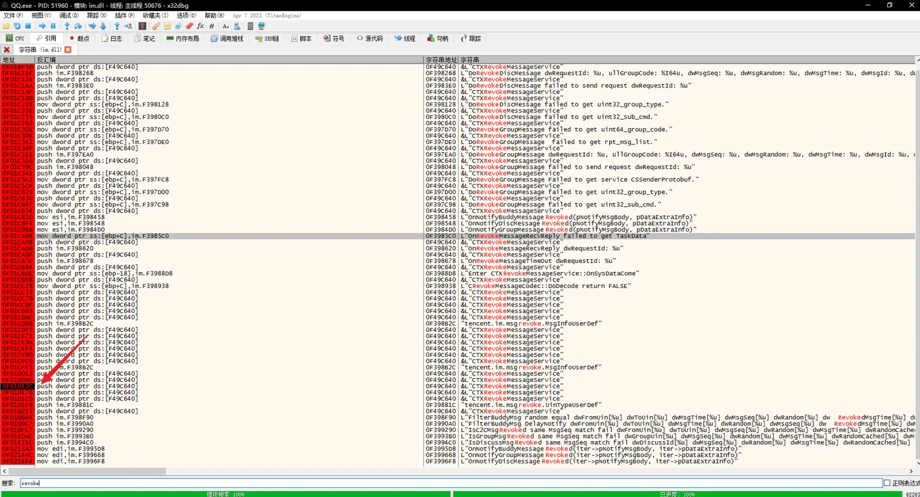The width and height of the screenshot is (920, 497).
Task: Click the font/appearance Aa toolbar icon
Action: (225, 26)
